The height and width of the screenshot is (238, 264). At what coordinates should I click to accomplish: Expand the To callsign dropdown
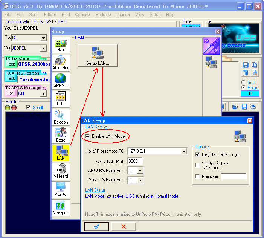click(43, 38)
